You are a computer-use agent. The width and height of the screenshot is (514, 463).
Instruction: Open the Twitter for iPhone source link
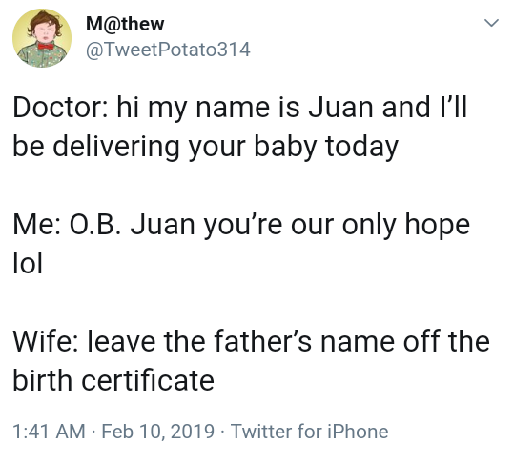coord(309,431)
